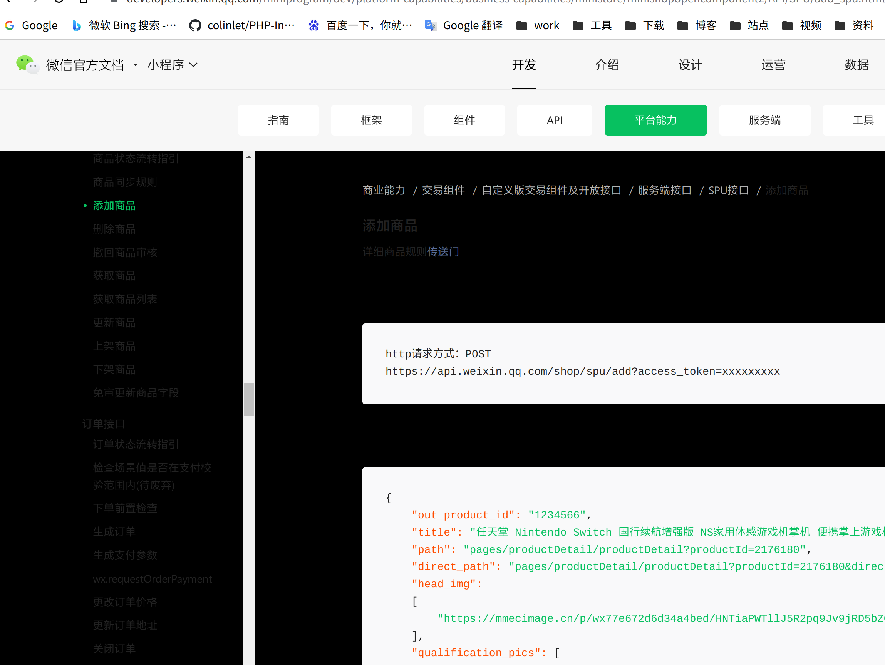Expand the 小程序 dropdown chevron

coord(194,65)
